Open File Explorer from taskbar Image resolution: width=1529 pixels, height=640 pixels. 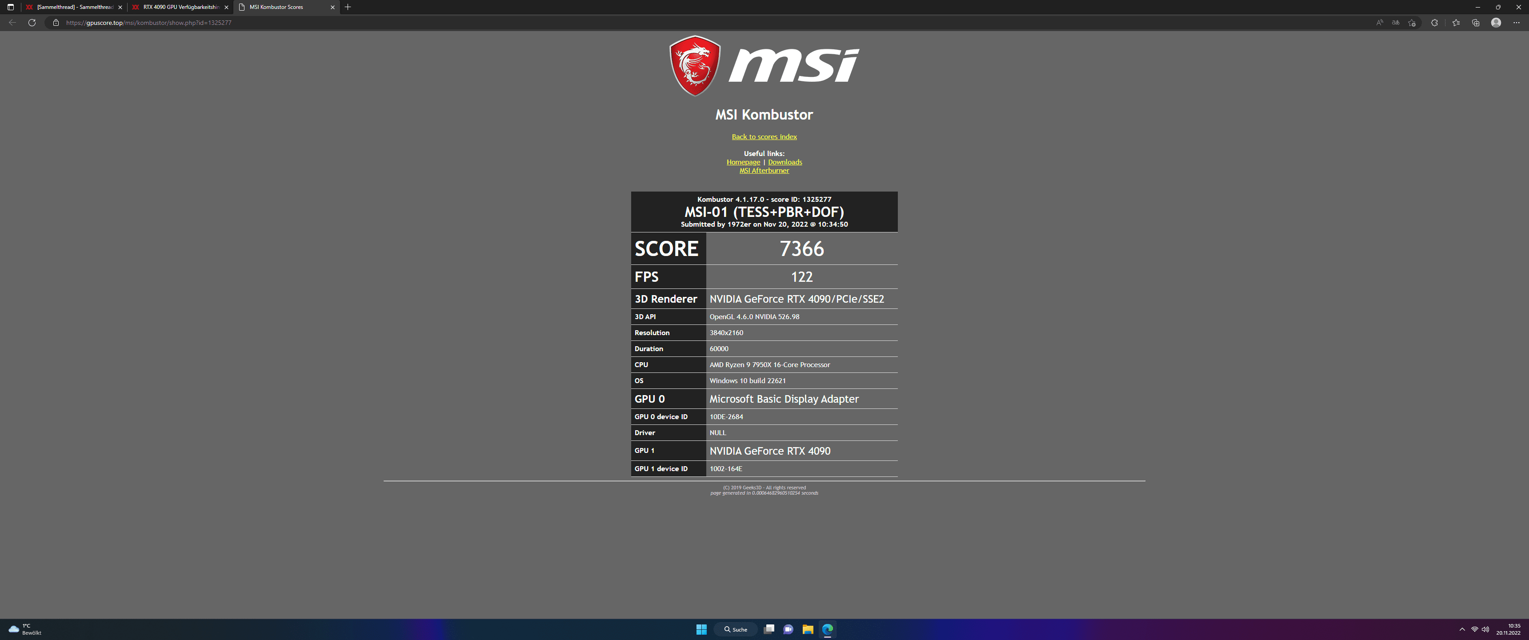pyautogui.click(x=808, y=629)
